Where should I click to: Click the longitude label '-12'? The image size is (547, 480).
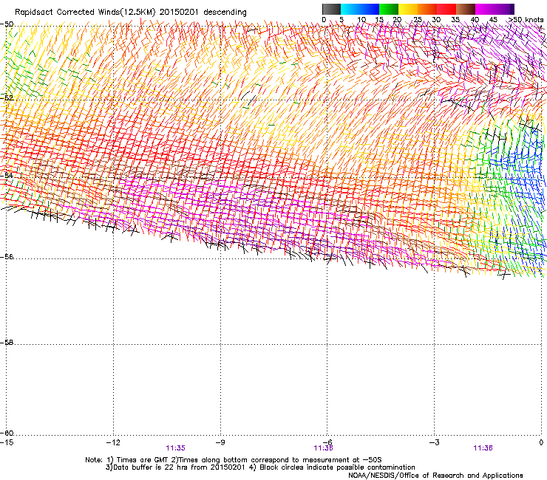(113, 442)
